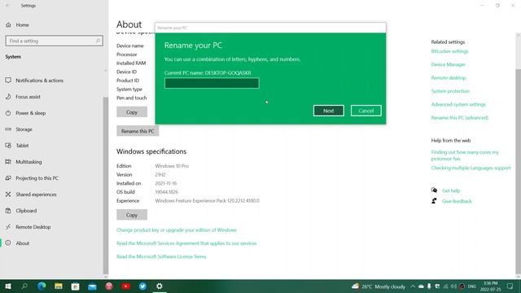This screenshot has height=293, width=521.
Task: Open Mail app from taskbar
Action: (92, 286)
